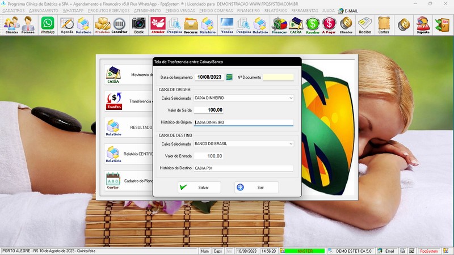Open the A Pagar red dollar icon
The width and height of the screenshot is (454, 255).
(x=329, y=25)
